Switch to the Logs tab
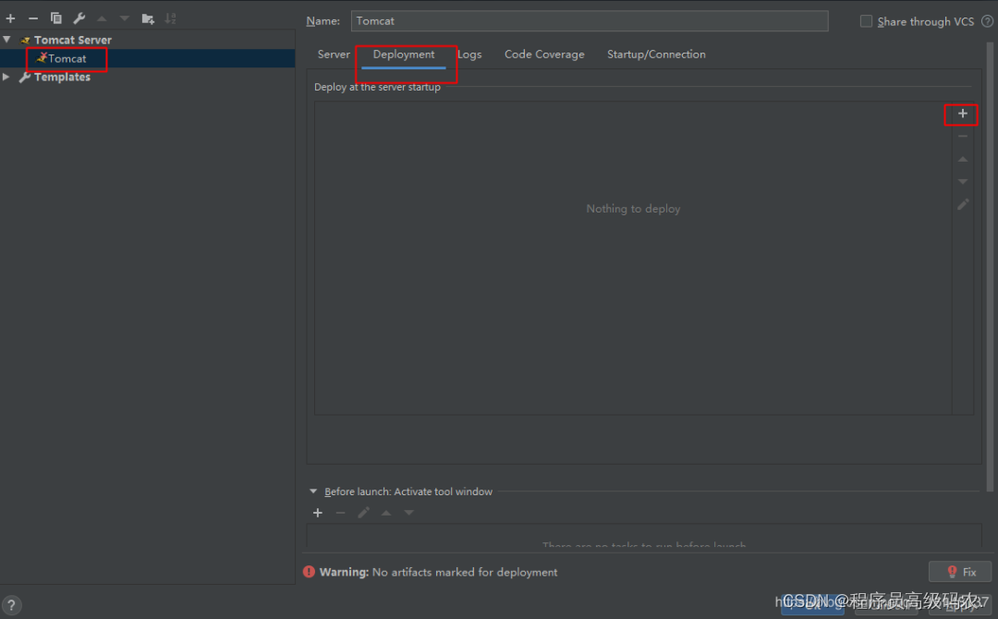Screen dimensions: 998x619 [x=469, y=55]
